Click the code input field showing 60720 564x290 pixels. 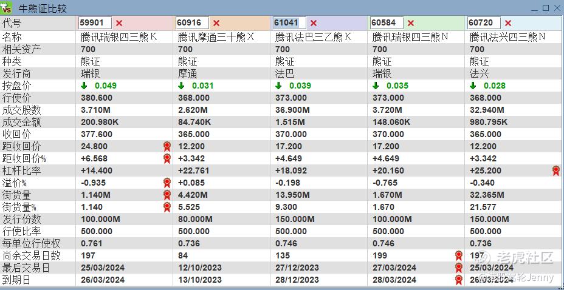pos(484,23)
